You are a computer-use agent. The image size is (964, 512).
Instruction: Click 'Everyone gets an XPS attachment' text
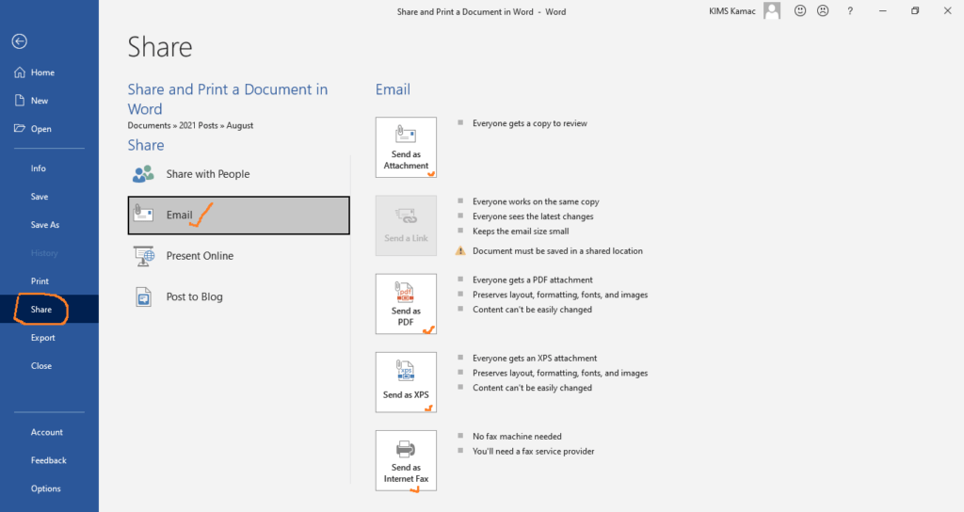535,359
